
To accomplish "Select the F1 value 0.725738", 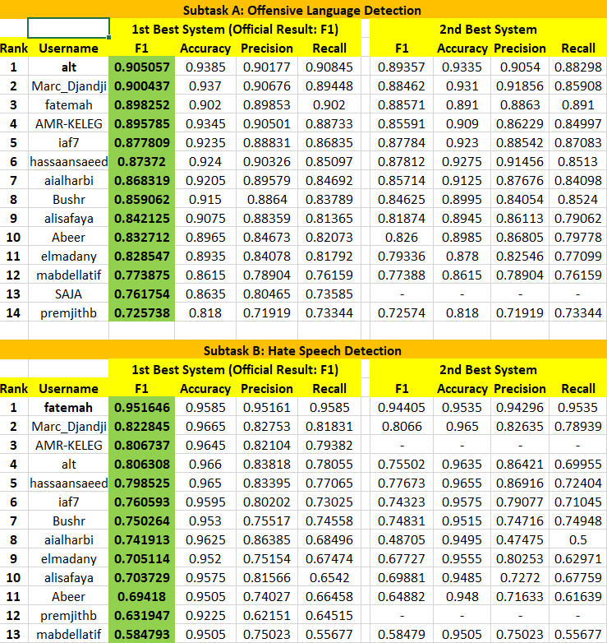I will (142, 312).
